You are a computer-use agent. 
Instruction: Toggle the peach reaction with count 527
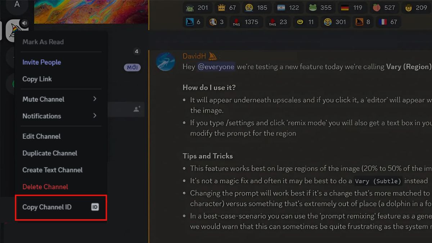tap(384, 8)
